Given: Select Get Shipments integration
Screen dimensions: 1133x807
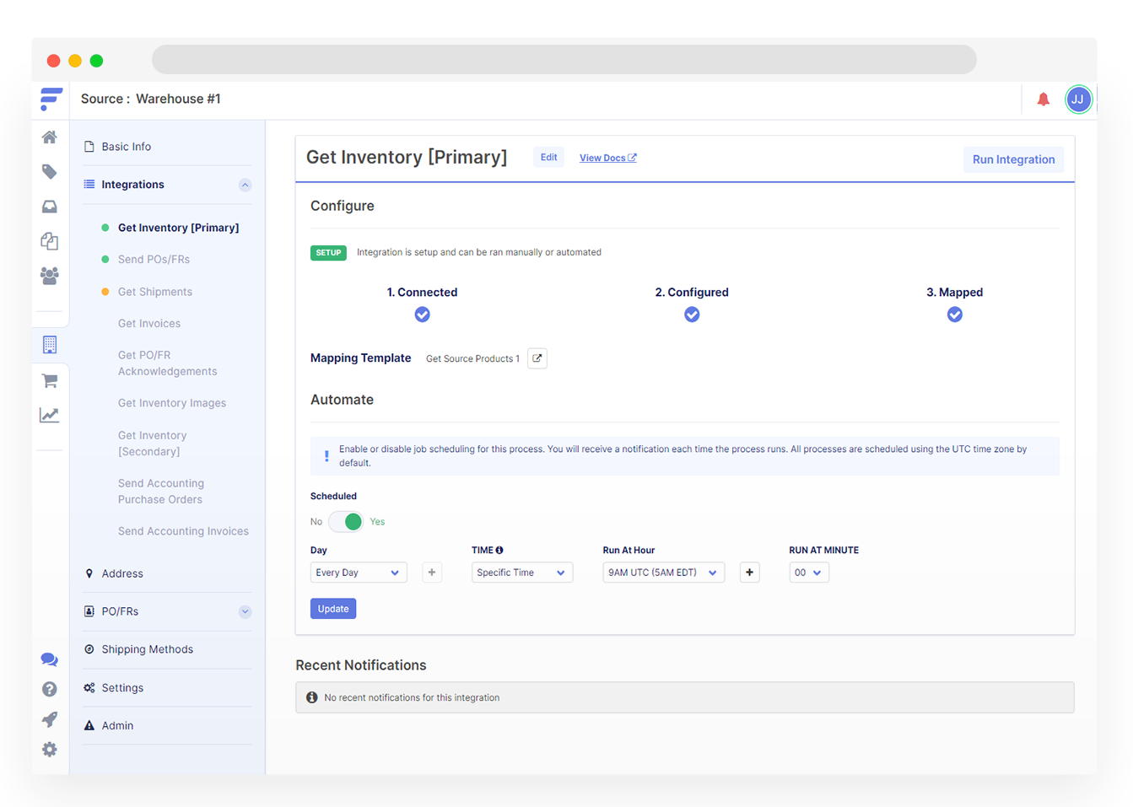Looking at the screenshot, I should pyautogui.click(x=155, y=292).
